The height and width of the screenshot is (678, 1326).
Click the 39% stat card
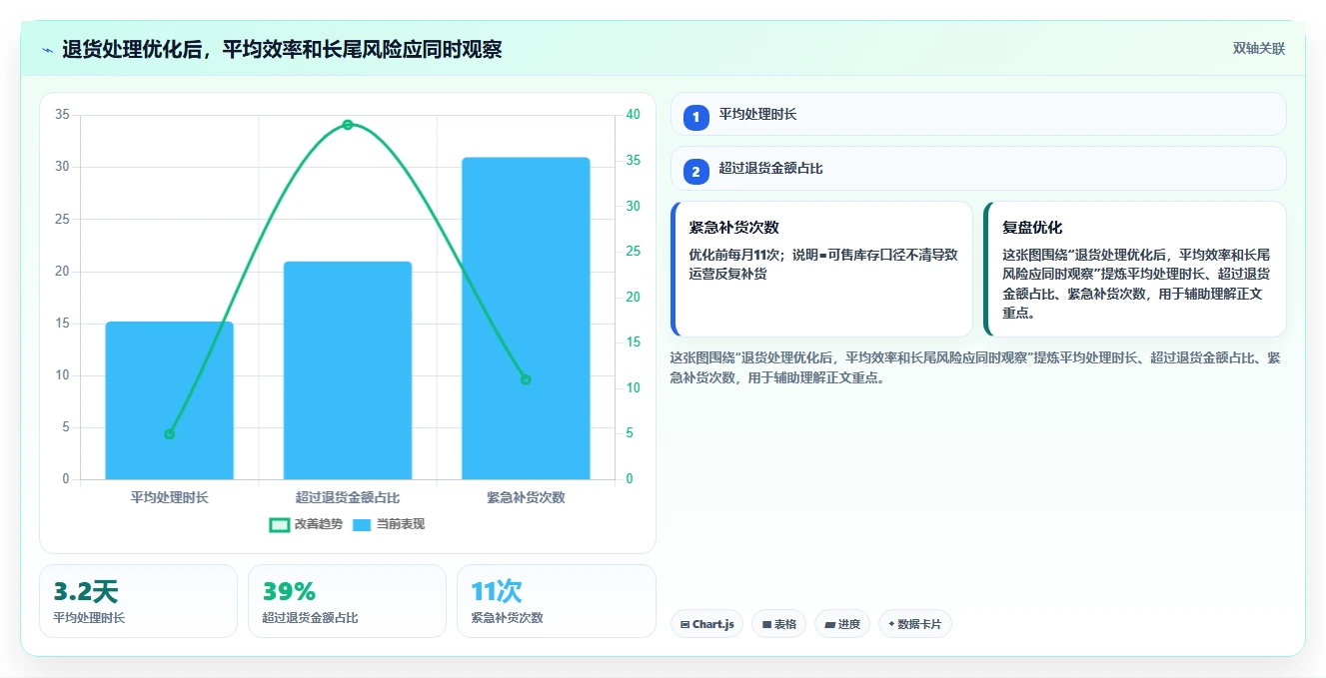pyautogui.click(x=347, y=600)
